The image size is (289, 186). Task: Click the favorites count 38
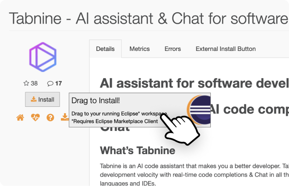coord(34,83)
